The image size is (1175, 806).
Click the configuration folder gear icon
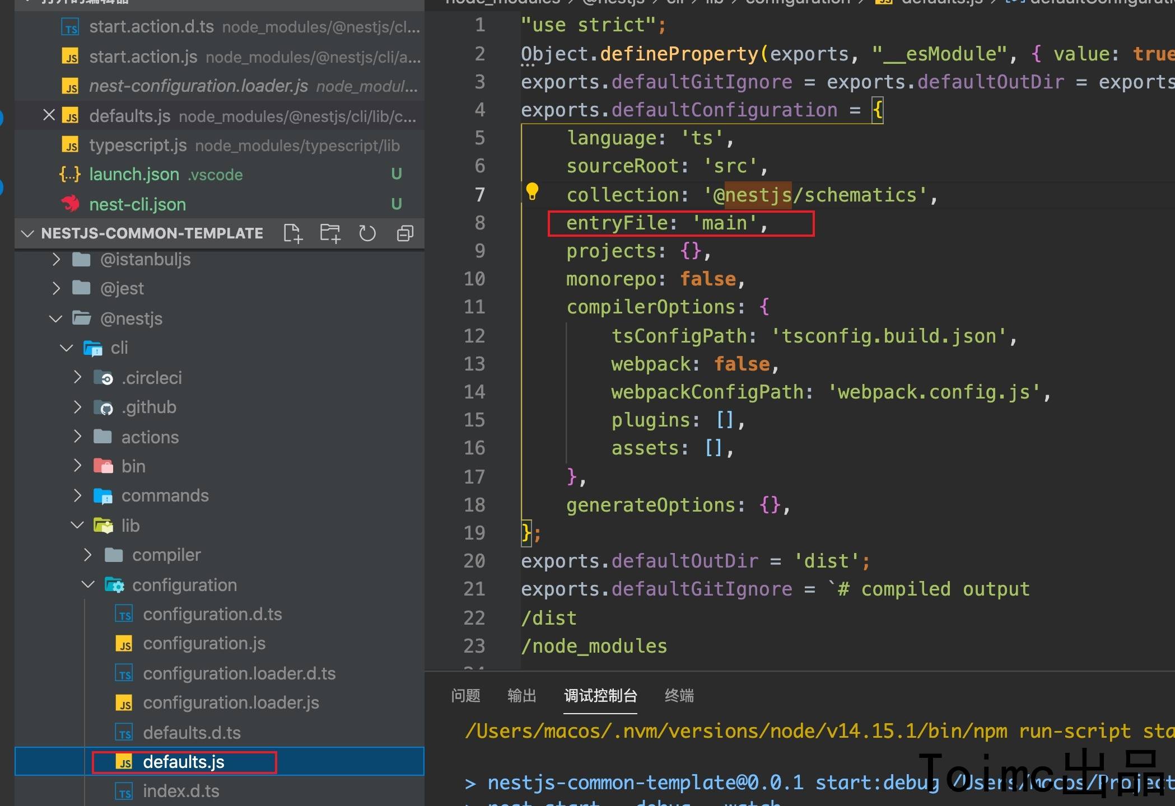(114, 585)
